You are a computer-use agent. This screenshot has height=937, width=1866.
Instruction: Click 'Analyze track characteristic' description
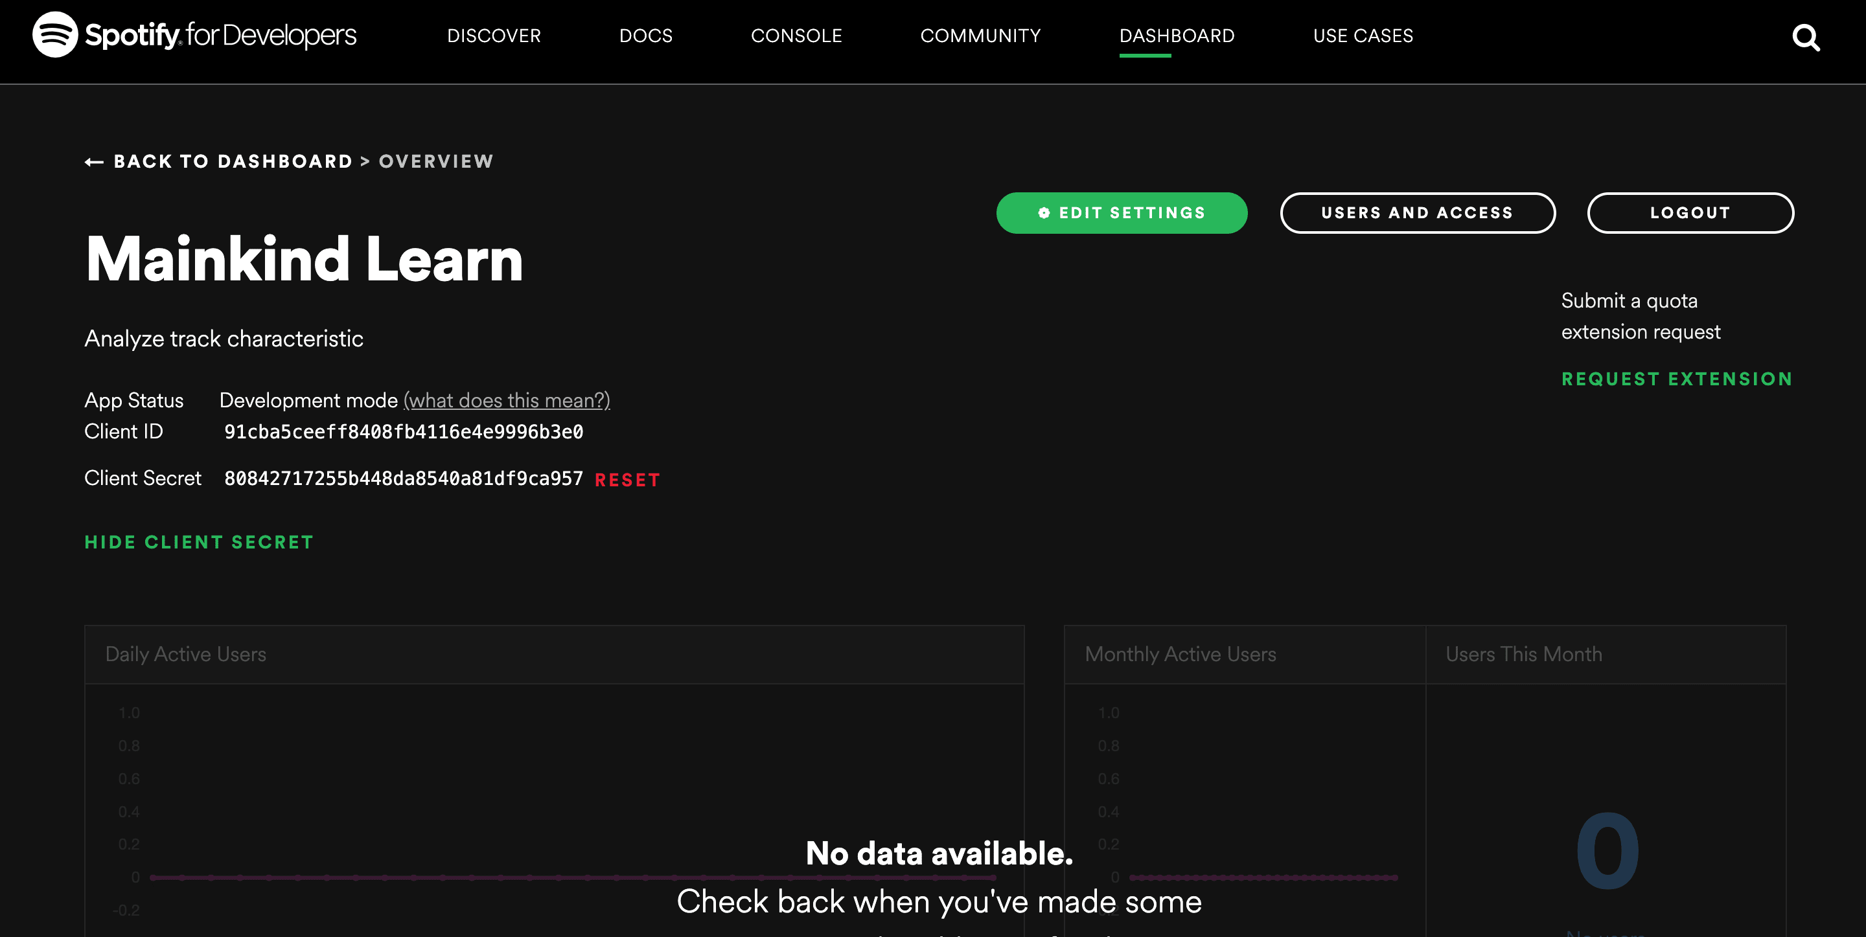pos(224,339)
